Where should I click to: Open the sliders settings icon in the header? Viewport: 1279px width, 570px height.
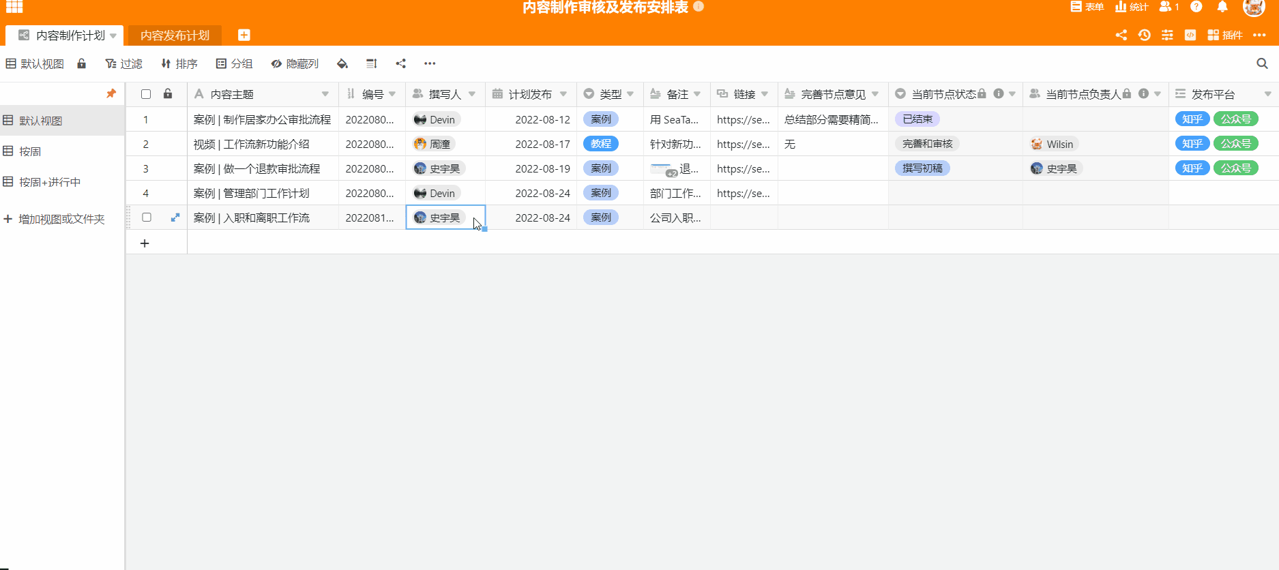1168,35
